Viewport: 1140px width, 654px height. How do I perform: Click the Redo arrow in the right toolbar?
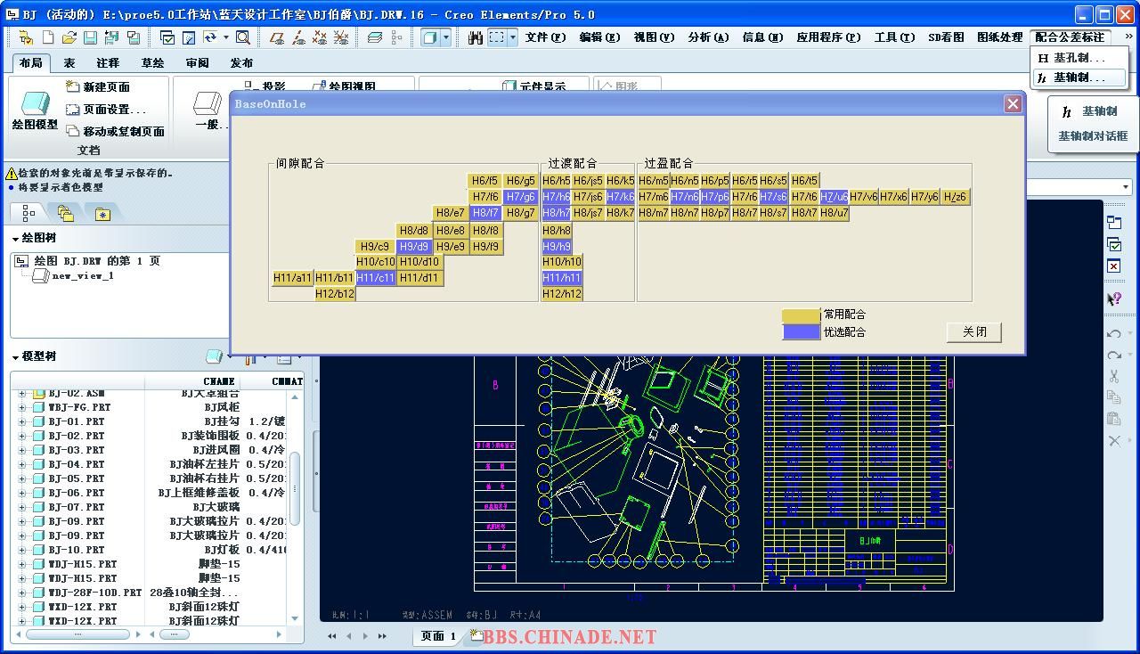(1114, 356)
